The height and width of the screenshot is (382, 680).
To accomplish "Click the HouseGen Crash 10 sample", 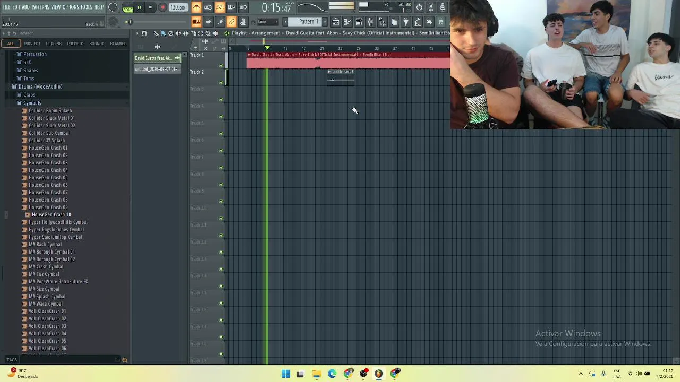I will (x=52, y=215).
